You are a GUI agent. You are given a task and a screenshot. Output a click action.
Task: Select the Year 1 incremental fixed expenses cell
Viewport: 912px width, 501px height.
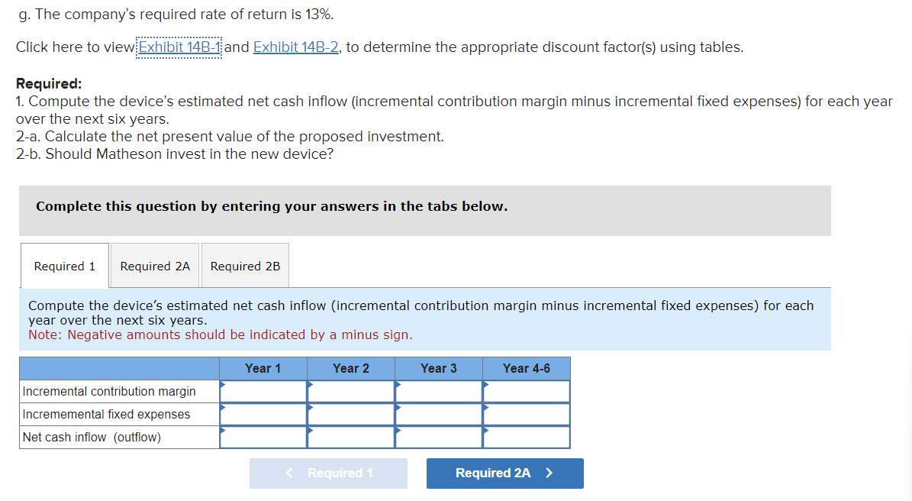tap(263, 414)
